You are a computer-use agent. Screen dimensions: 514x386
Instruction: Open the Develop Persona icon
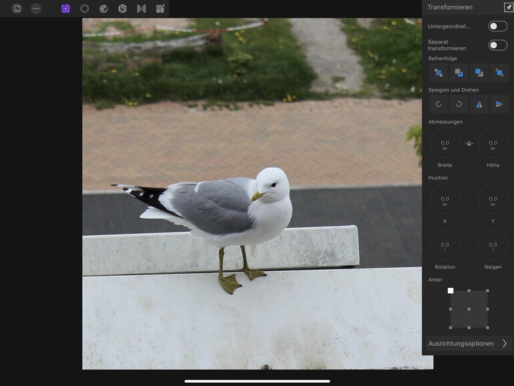123,9
